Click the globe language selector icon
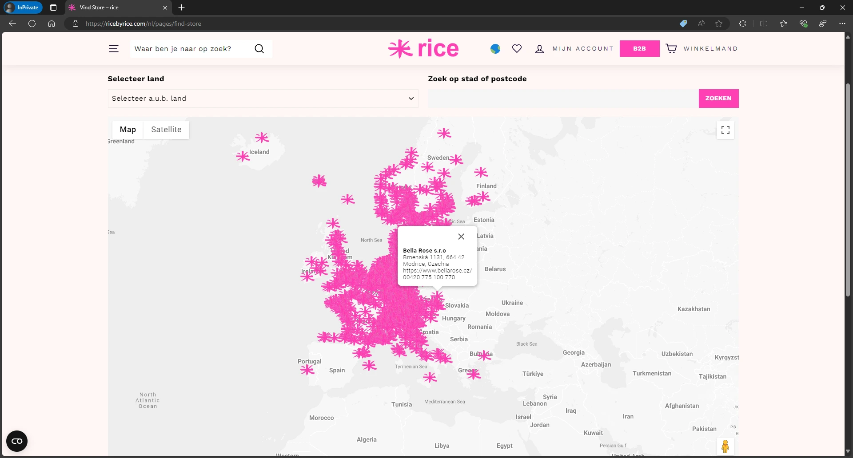The image size is (853, 458). click(x=495, y=49)
